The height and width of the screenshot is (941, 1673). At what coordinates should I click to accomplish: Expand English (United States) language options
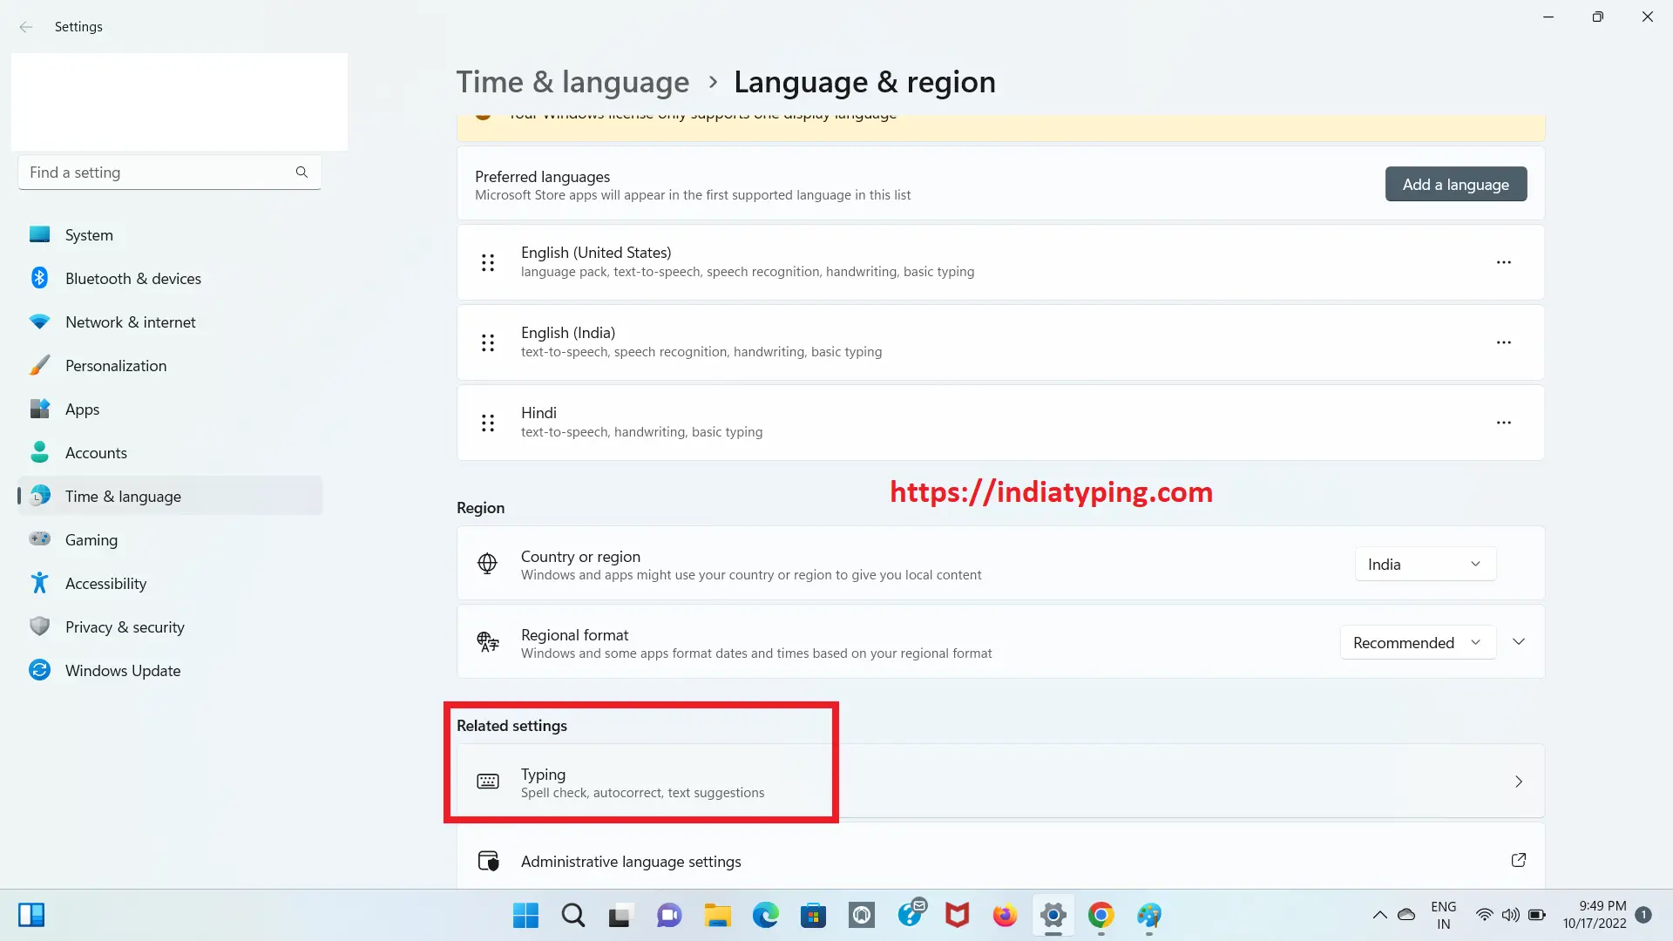(1504, 262)
